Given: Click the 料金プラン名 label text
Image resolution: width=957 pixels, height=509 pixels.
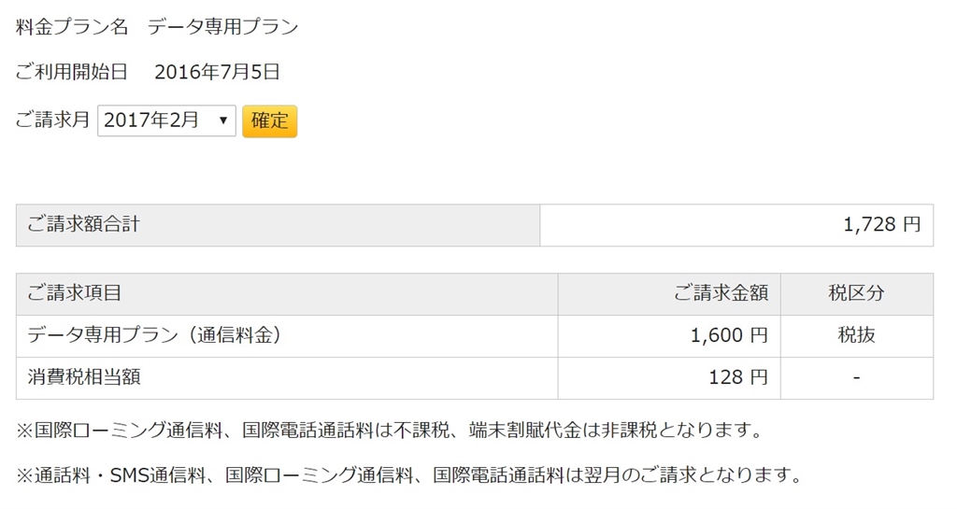Looking at the screenshot, I should pyautogui.click(x=72, y=27).
